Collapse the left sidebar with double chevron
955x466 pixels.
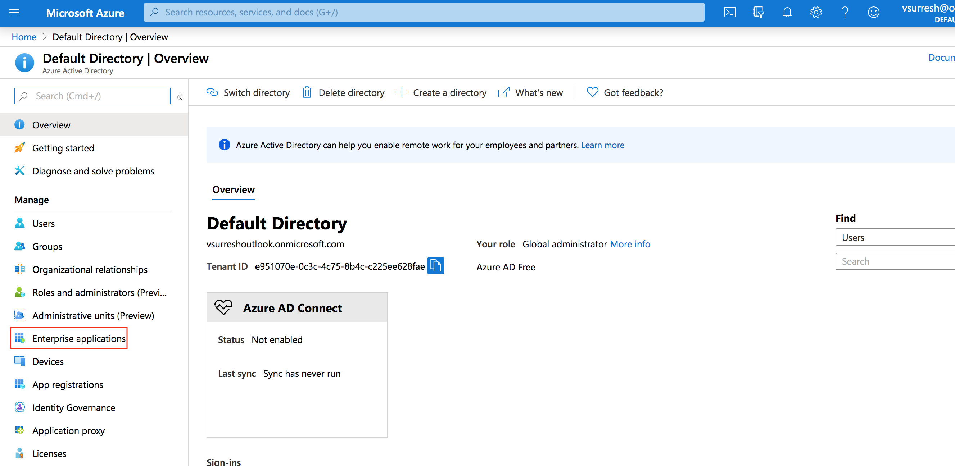coord(179,97)
